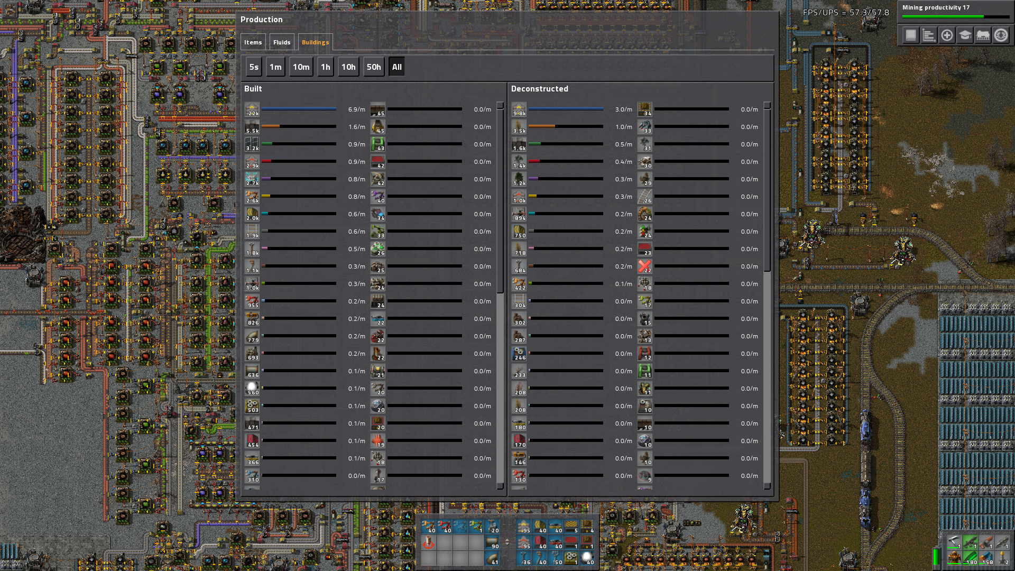Select the medium electric pole 1.8k Built icon
The height and width of the screenshot is (571, 1015).
tap(252, 249)
